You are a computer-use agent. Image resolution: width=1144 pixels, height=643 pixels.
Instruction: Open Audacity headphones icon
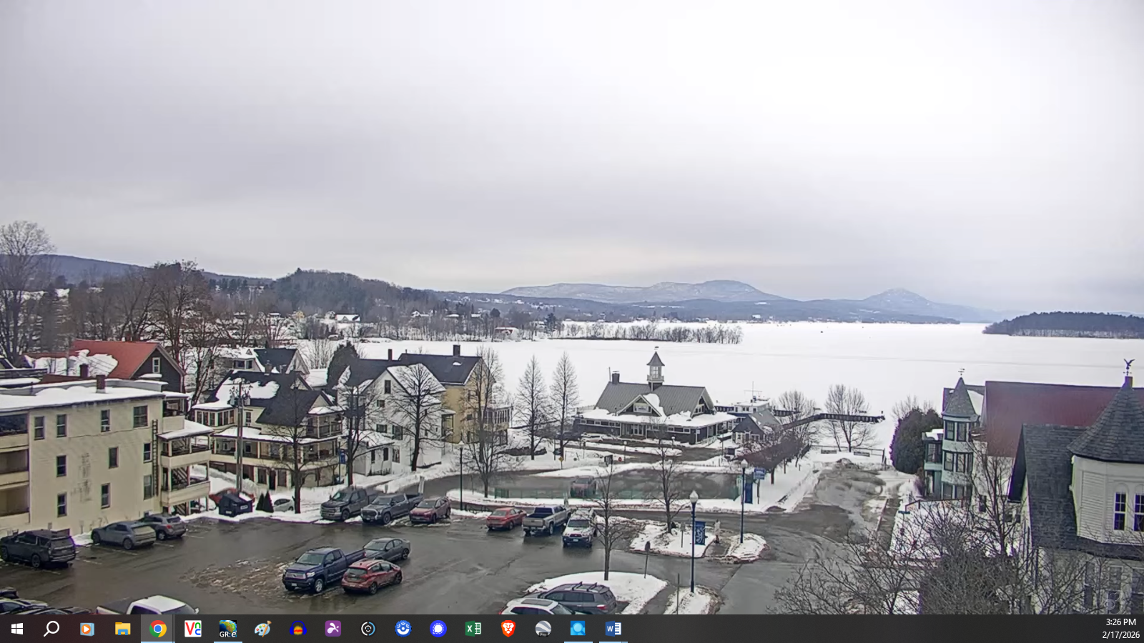tap(298, 629)
